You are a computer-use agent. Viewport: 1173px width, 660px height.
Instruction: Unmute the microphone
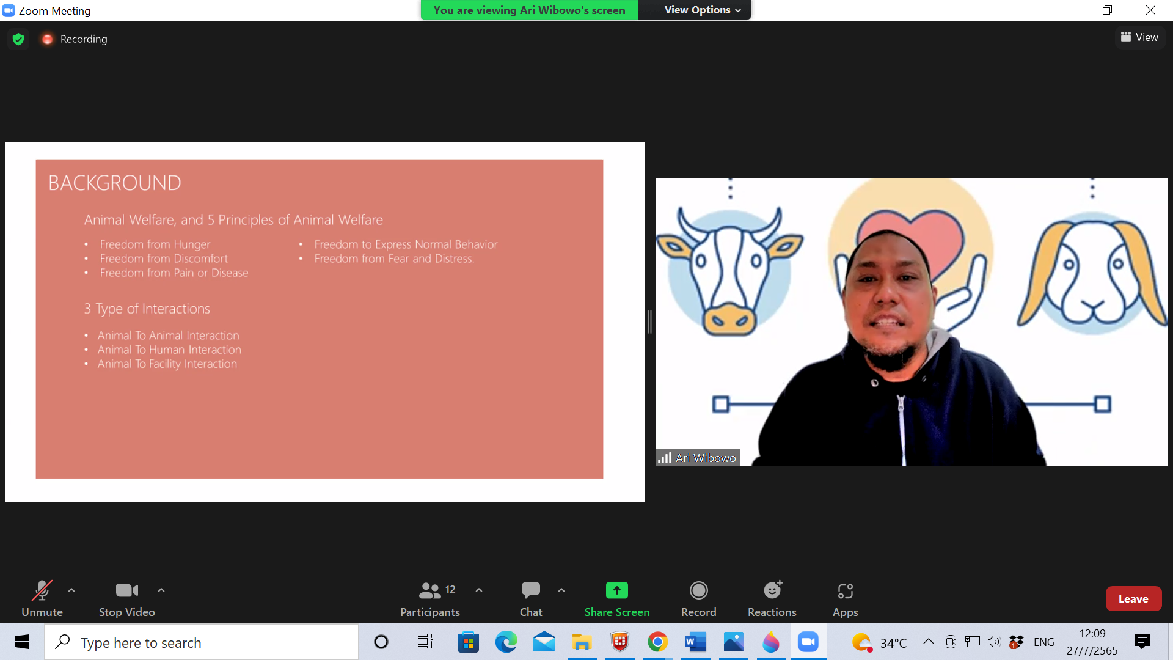(42, 598)
